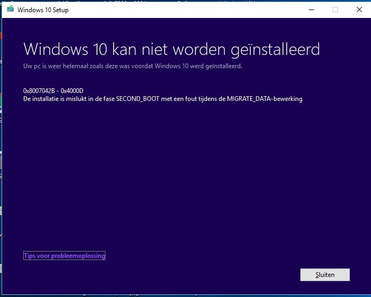Close the setup window with the X
The height and width of the screenshot is (297, 371).
point(359,10)
